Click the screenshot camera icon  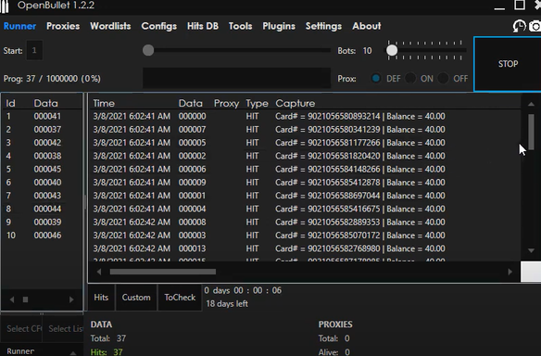[535, 26]
